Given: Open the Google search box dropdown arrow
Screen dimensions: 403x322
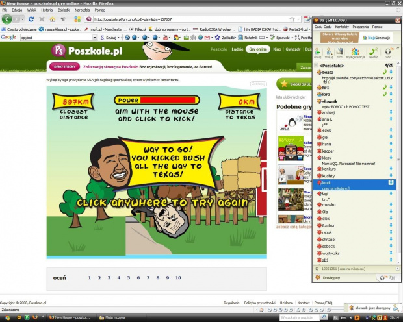Looking at the screenshot, I should [x=95, y=38].
